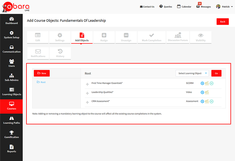Click the Video type label

[x=189, y=92]
